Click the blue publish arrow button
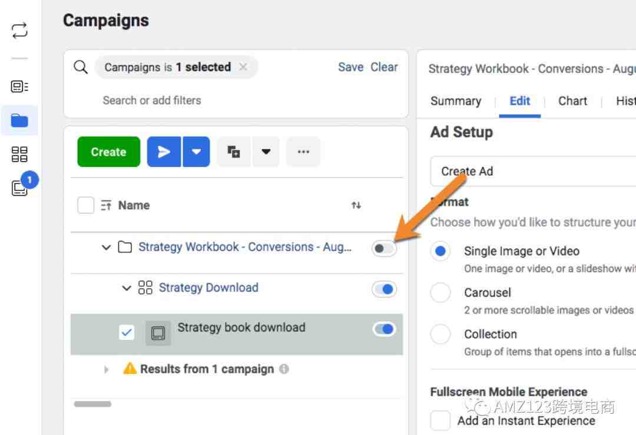The width and height of the screenshot is (636, 435). [164, 152]
